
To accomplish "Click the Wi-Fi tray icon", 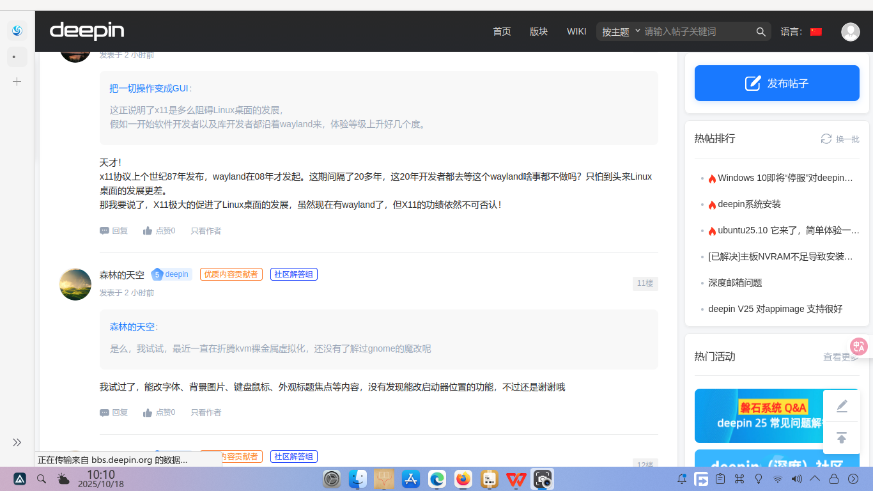I will 778,479.
